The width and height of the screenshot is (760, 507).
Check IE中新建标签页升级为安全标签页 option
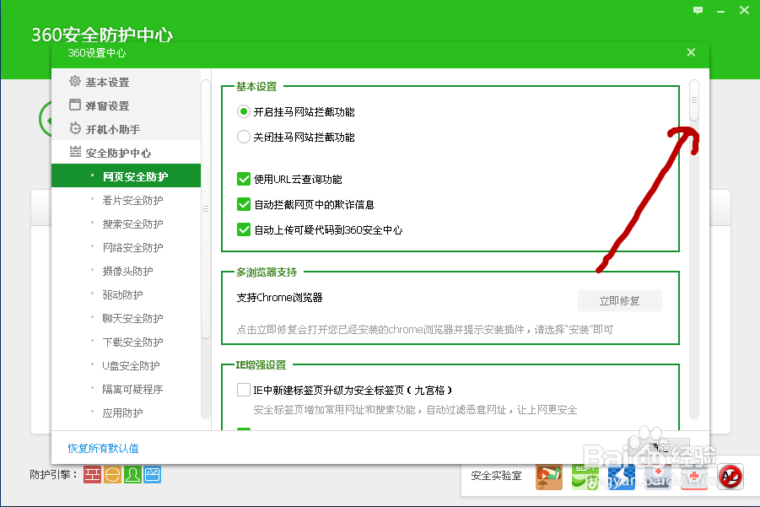tap(243, 390)
